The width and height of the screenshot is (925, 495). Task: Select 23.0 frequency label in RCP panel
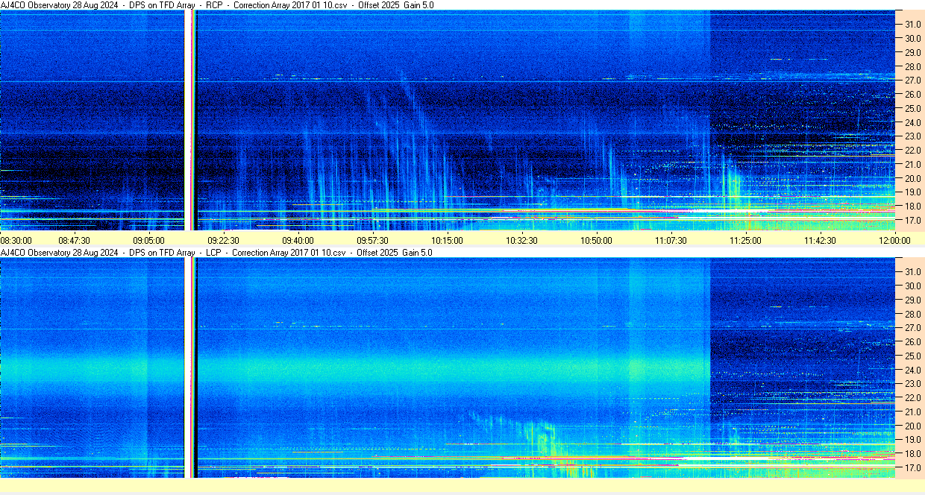[912, 137]
